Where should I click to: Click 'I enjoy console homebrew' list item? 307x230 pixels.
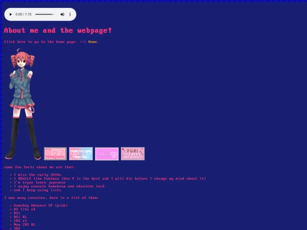point(59,186)
